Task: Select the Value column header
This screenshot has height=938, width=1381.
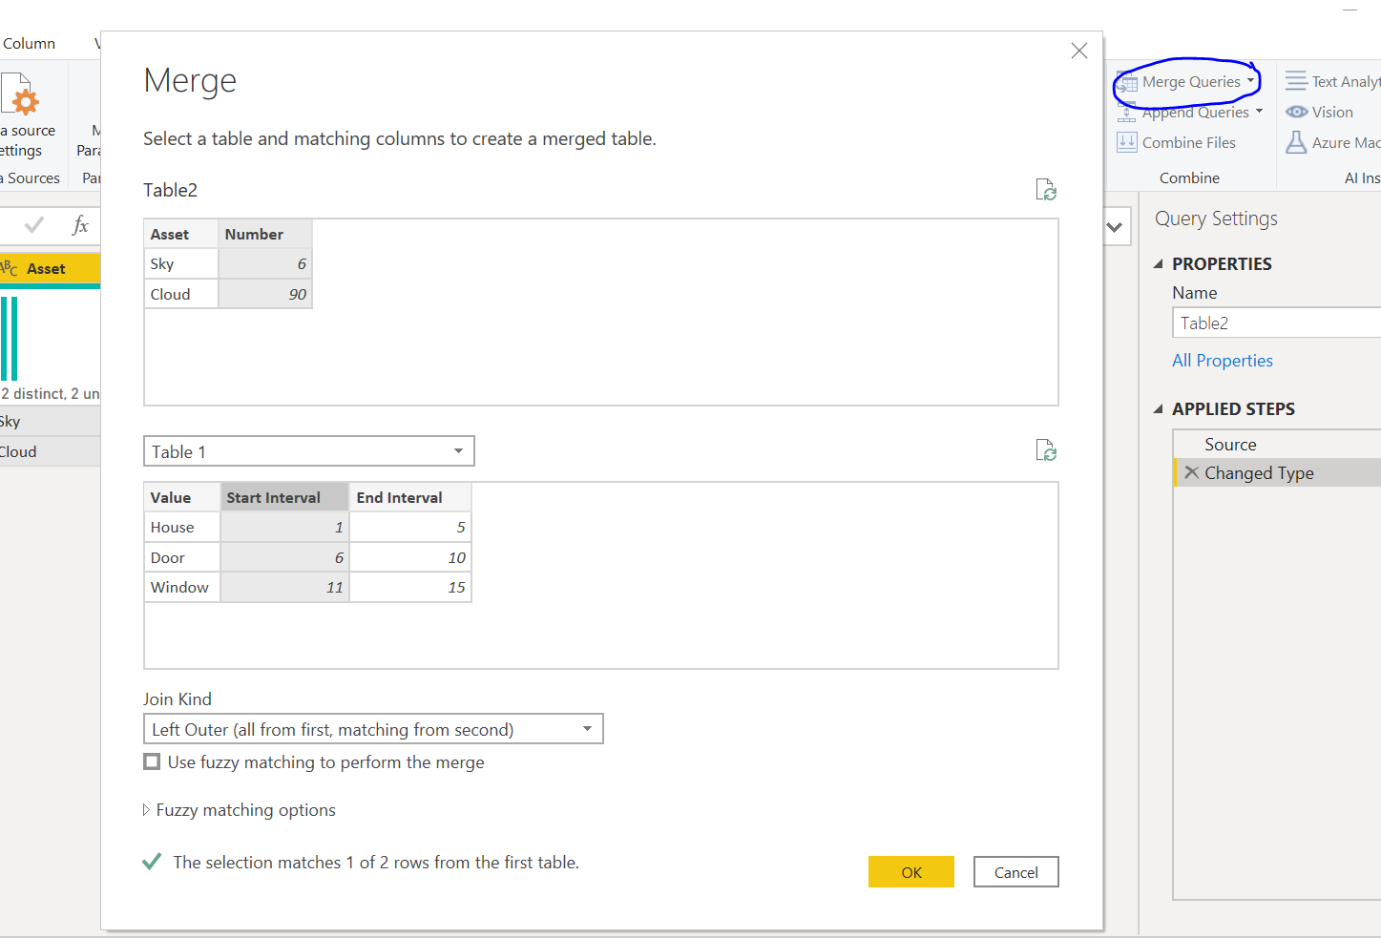Action: (182, 498)
